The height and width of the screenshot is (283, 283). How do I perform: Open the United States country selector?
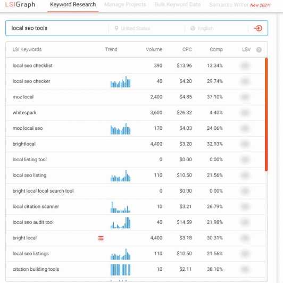(x=135, y=28)
